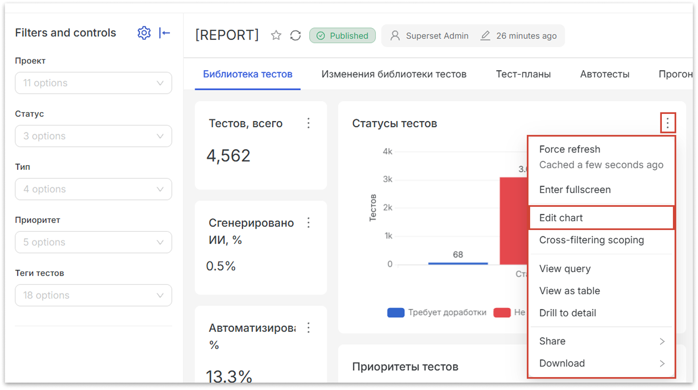Open three-dot menu for Автоматизировано card
Screen dimensions: 698x390
coord(308,328)
